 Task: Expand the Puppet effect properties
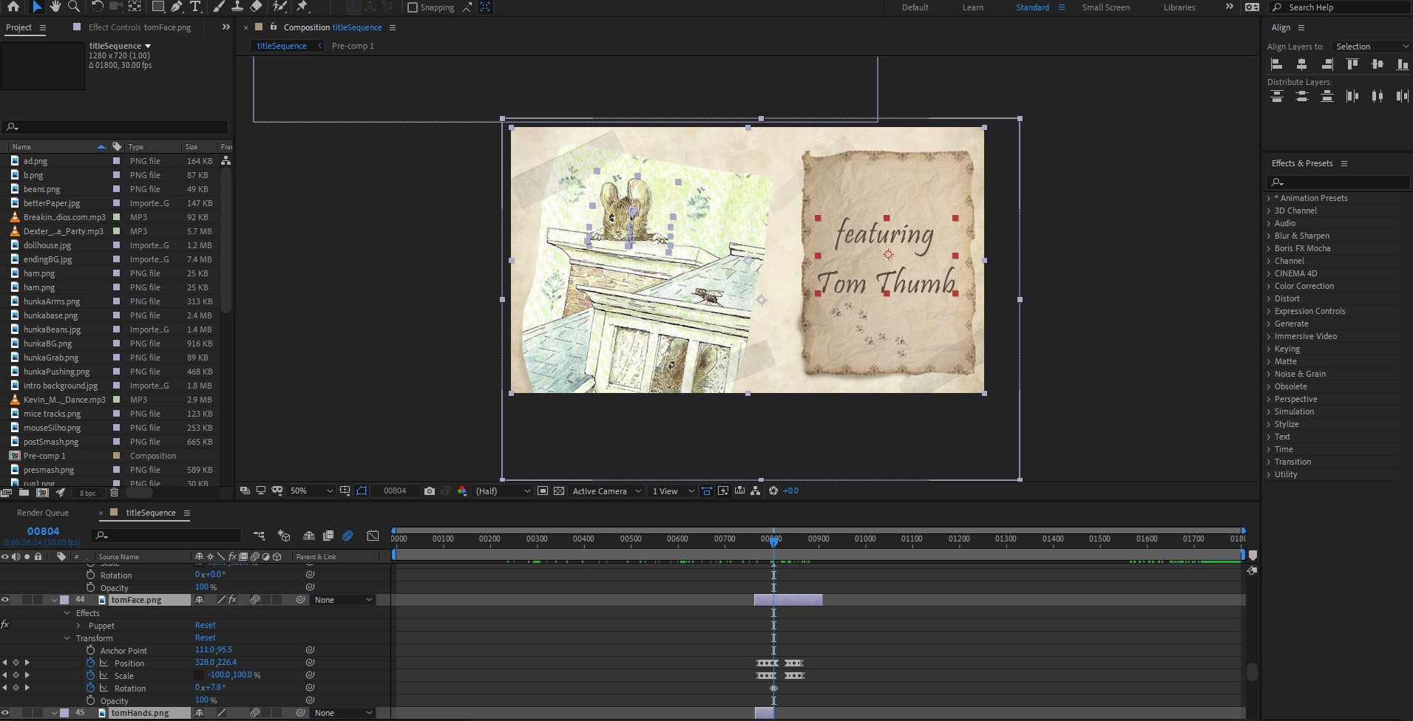click(78, 626)
